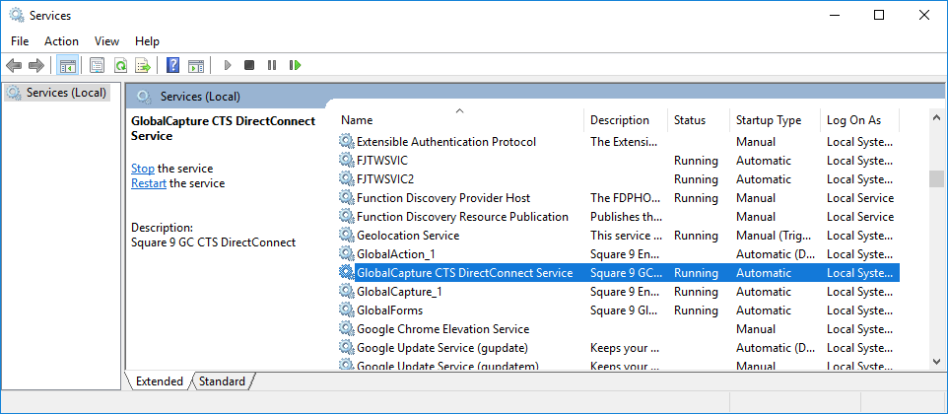Image resolution: width=948 pixels, height=414 pixels.
Task: Open the Properties toolbar icon
Action: [97, 65]
